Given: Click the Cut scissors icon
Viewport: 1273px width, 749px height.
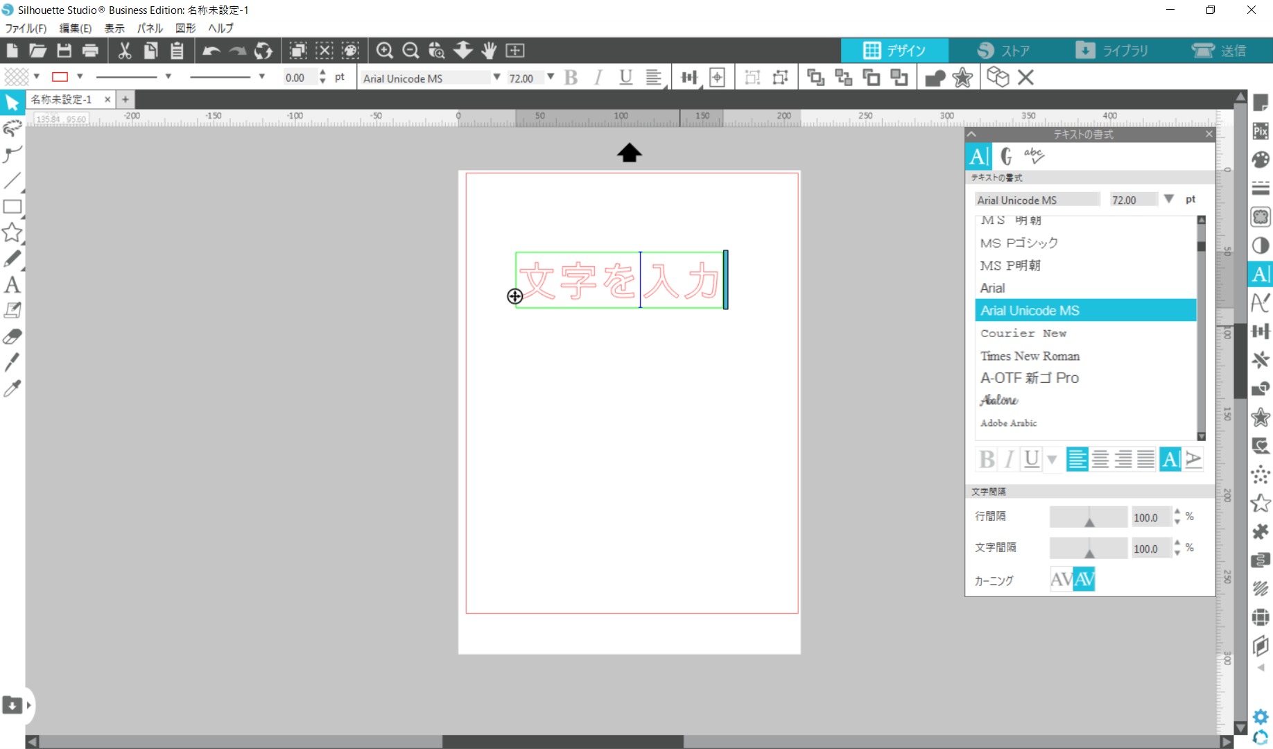Looking at the screenshot, I should (125, 51).
